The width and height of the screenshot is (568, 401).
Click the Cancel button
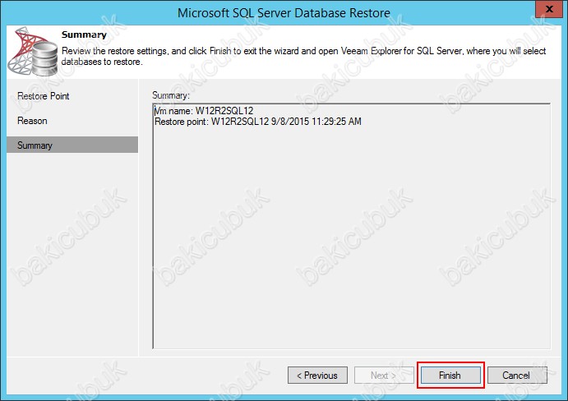(x=517, y=376)
